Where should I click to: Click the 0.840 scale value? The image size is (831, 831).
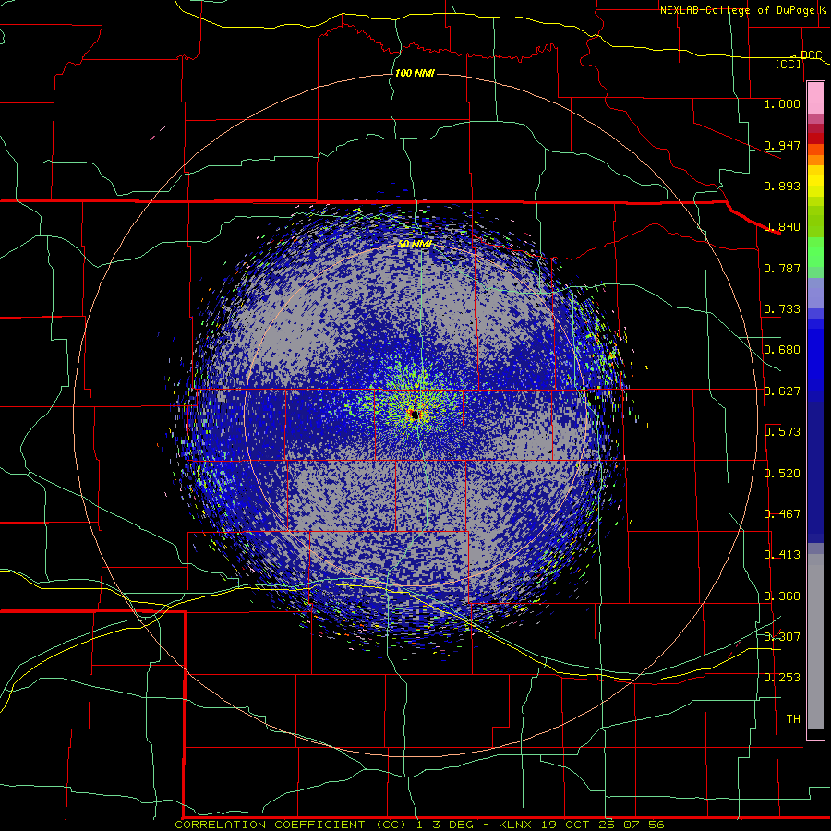coord(782,227)
